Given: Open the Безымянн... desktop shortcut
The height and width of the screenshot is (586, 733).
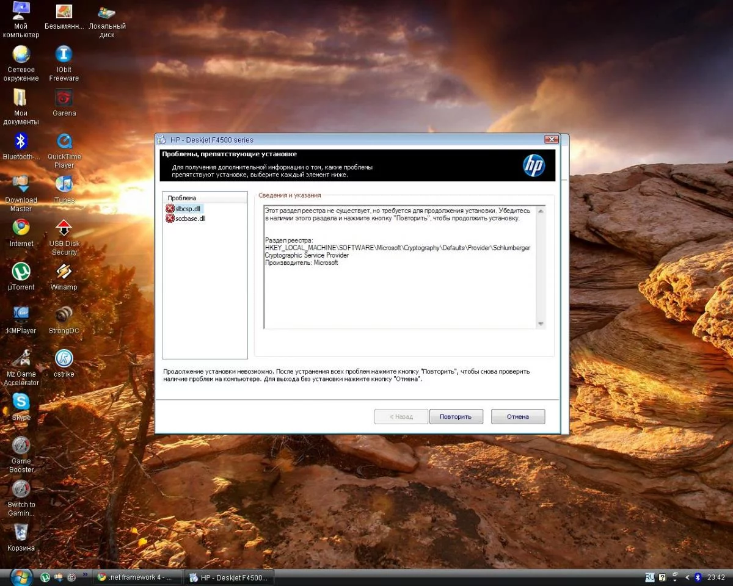Looking at the screenshot, I should coord(64,18).
